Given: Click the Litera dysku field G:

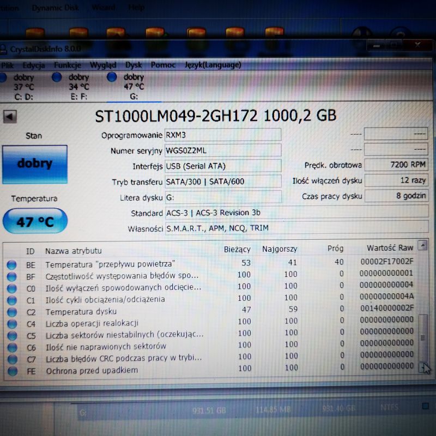Looking at the screenshot, I should [x=223, y=197].
